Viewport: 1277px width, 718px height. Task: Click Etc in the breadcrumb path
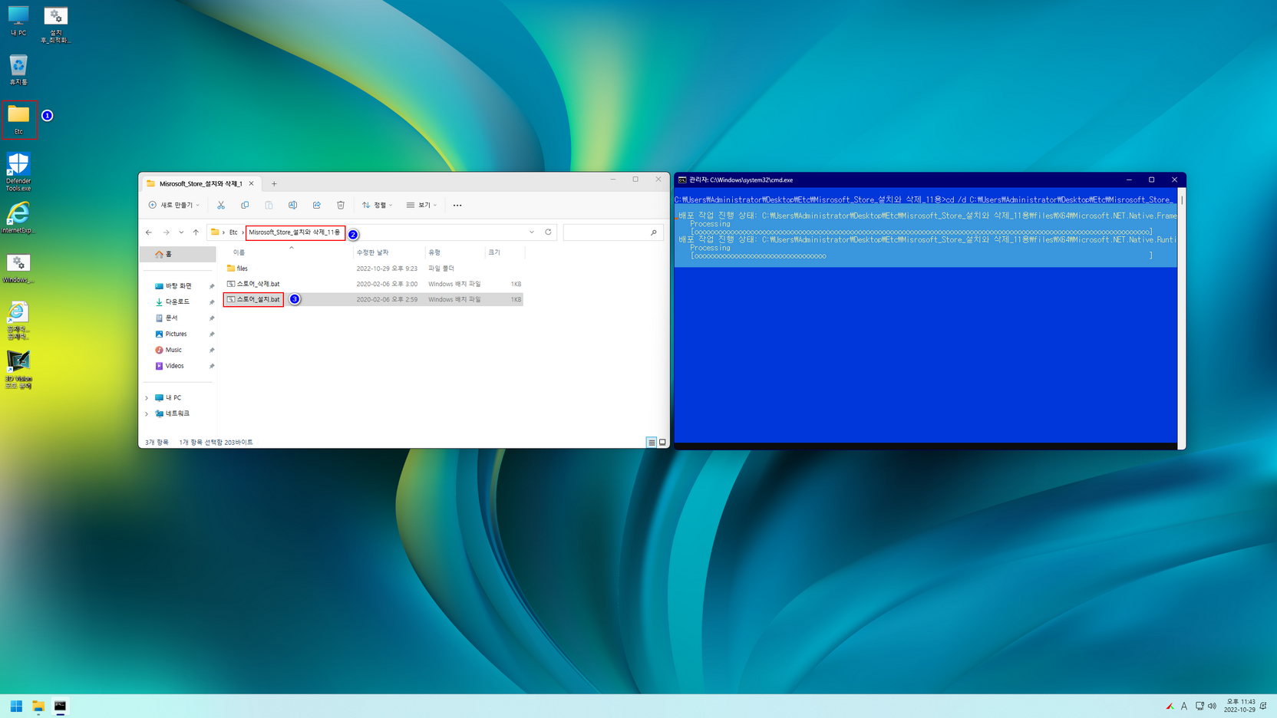pos(233,232)
